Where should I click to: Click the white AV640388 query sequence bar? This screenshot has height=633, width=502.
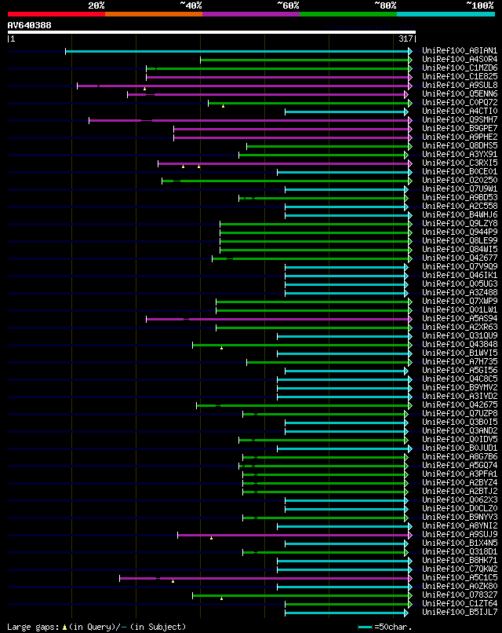[x=212, y=32]
